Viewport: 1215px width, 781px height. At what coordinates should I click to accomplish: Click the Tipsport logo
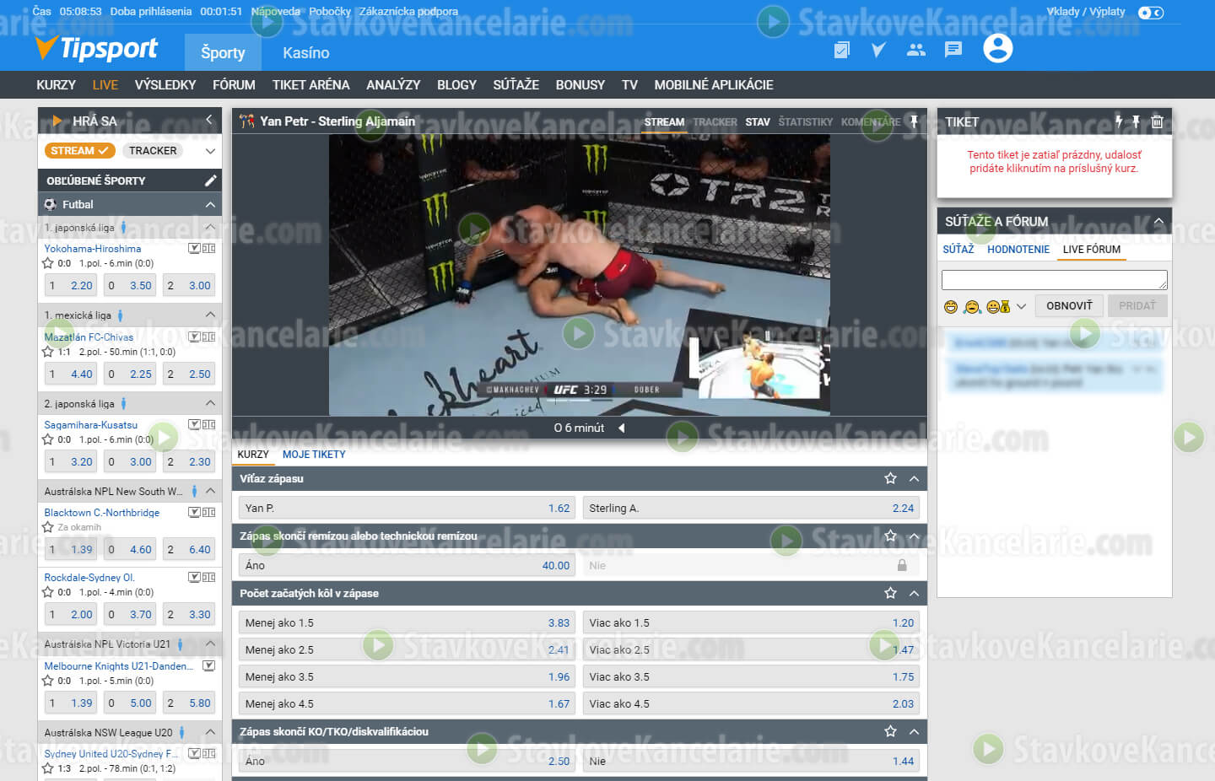click(96, 49)
